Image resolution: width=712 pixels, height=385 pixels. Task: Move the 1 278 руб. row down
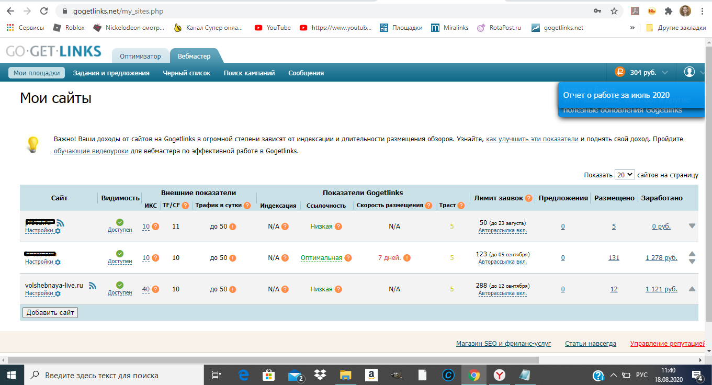(692, 262)
